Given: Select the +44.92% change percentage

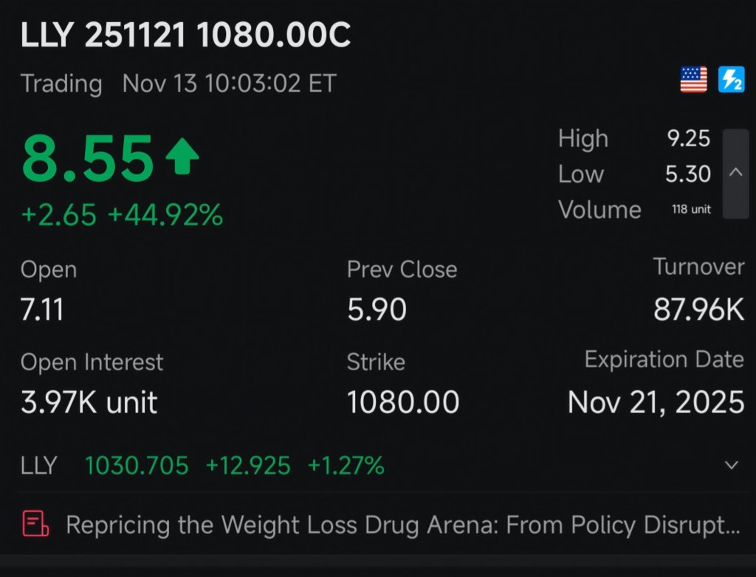Looking at the screenshot, I should point(165,216).
